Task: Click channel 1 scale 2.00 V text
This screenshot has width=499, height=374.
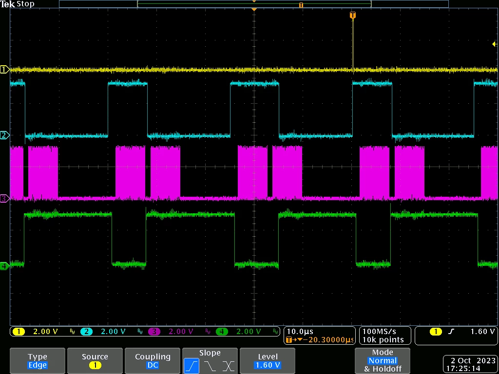Action: click(45, 332)
